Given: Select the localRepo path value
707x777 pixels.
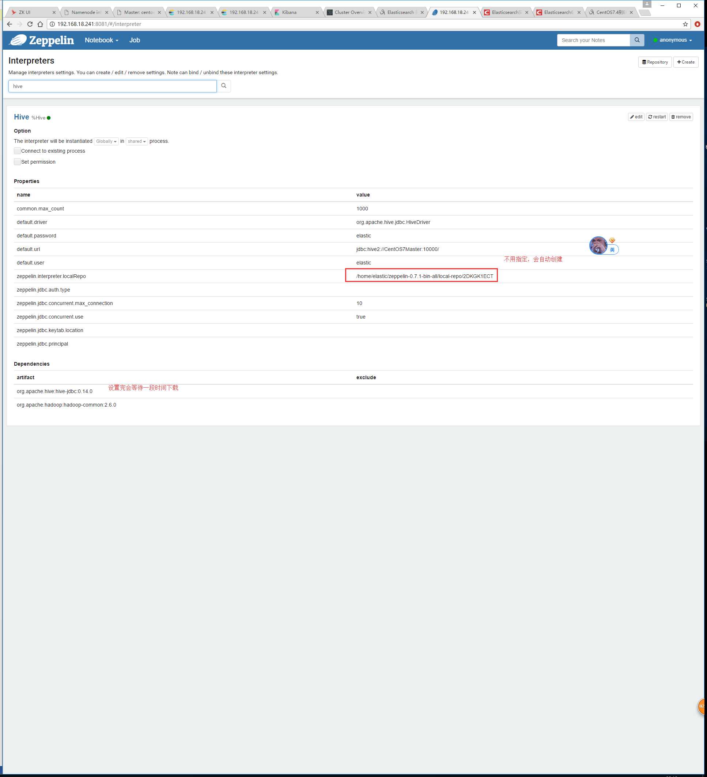Looking at the screenshot, I should 425,276.
